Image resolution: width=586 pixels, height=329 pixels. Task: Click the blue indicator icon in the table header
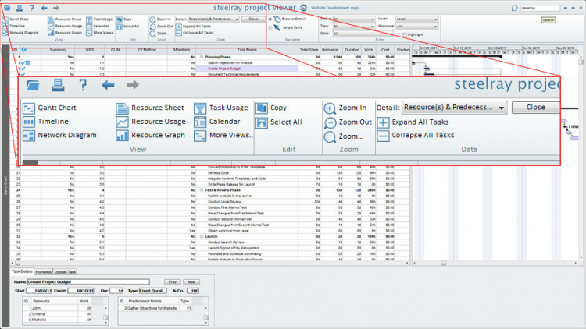tap(24, 50)
